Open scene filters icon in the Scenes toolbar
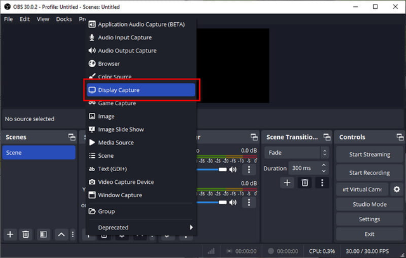Screen dimensions: 406x258 tap(43, 235)
